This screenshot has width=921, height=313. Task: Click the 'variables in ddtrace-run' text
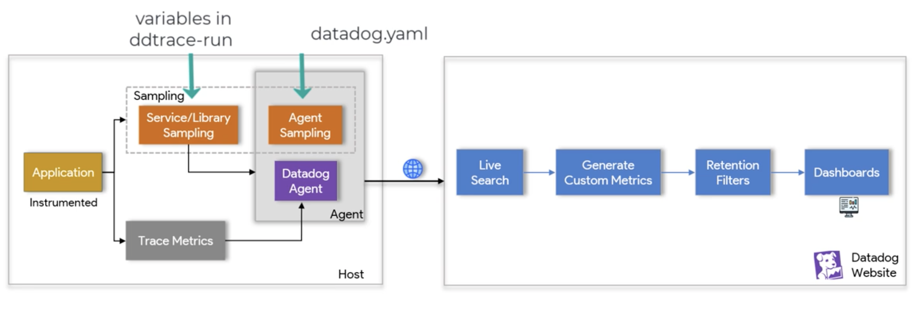[x=181, y=29]
